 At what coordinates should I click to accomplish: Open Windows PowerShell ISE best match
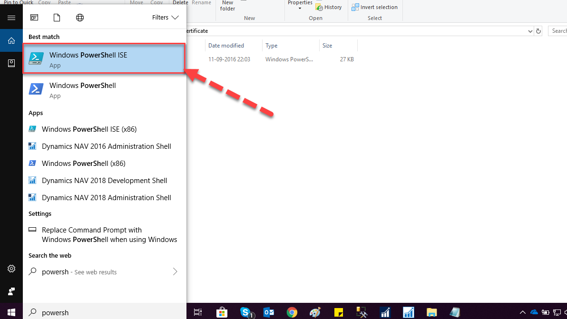pyautogui.click(x=104, y=59)
